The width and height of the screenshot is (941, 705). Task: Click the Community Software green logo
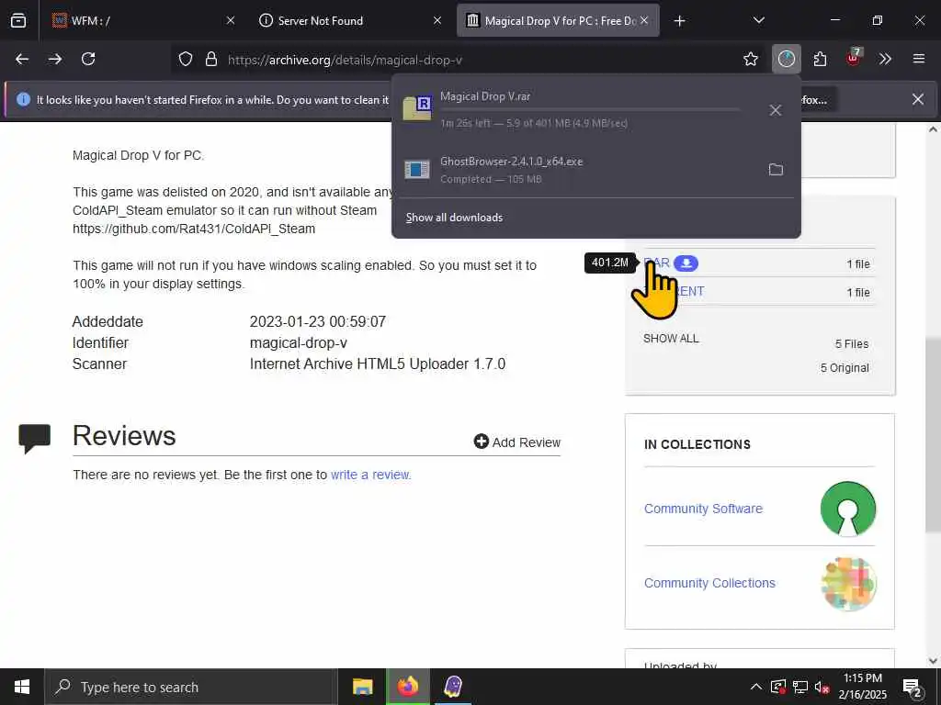pos(848,509)
